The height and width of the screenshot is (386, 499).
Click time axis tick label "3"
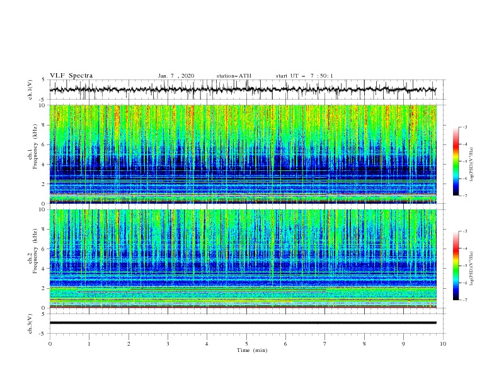(168, 344)
